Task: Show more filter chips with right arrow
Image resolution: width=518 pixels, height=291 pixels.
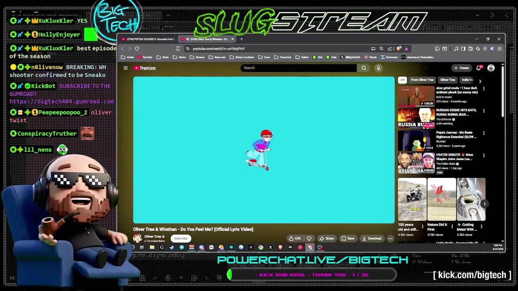Action: (x=480, y=81)
